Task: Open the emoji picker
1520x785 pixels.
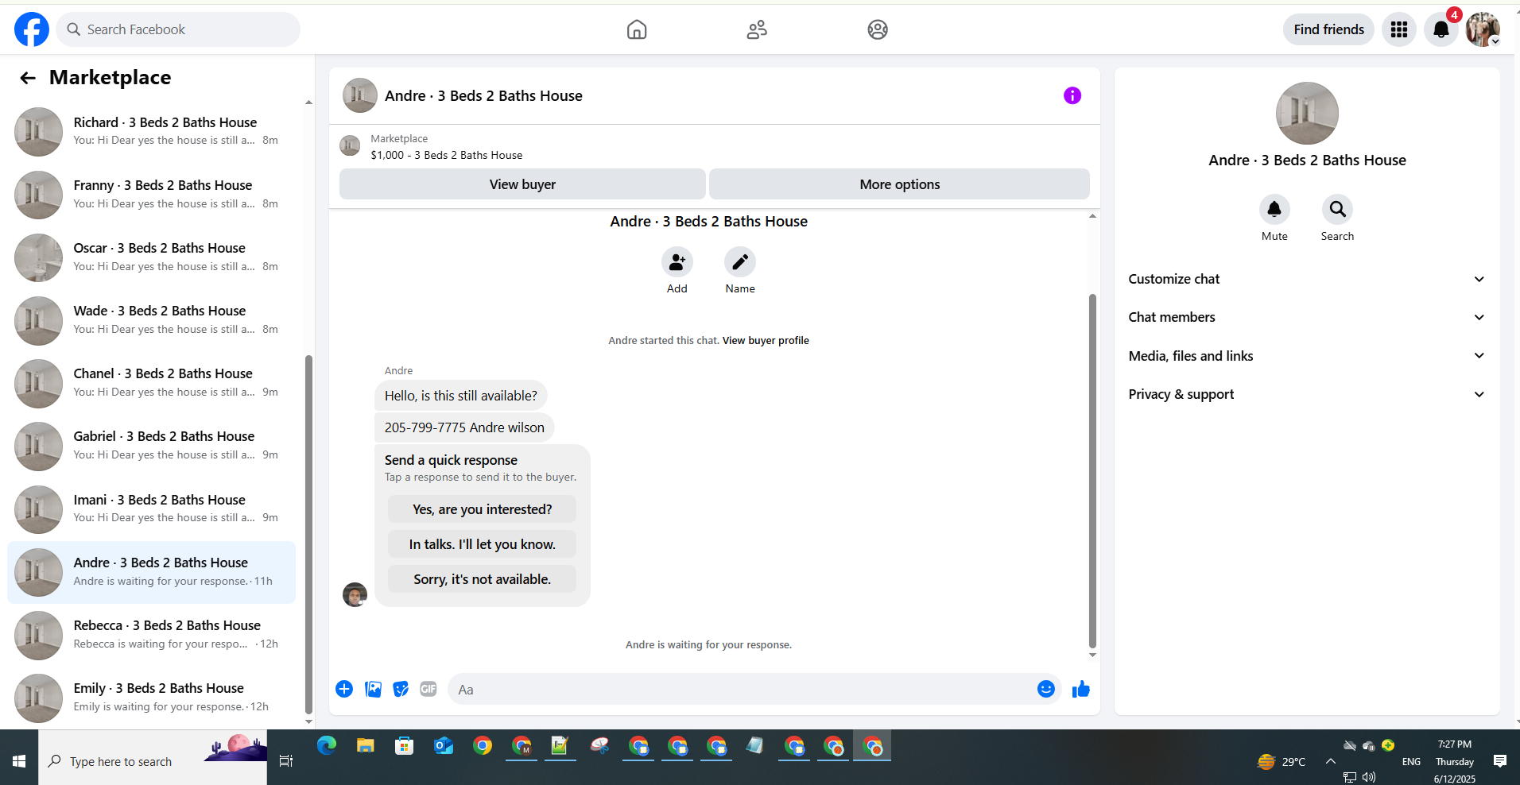Action: [x=1046, y=689]
